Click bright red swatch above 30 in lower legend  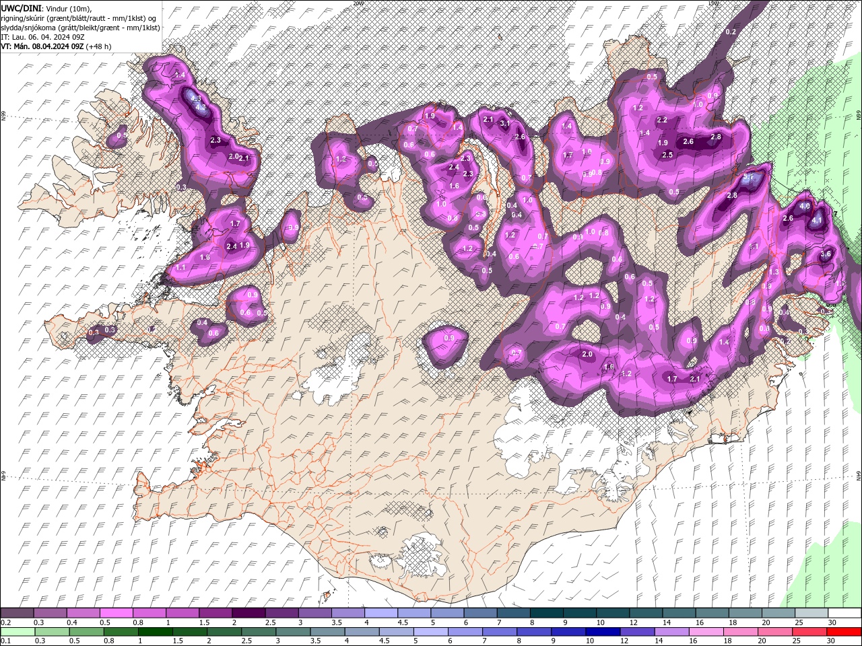pyautogui.click(x=844, y=632)
